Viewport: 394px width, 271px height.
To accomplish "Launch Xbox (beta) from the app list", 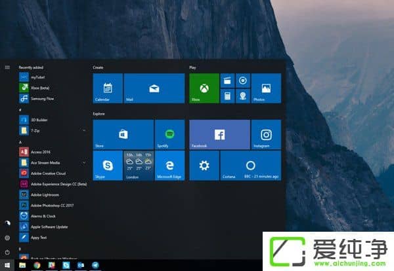I will (x=53, y=88).
